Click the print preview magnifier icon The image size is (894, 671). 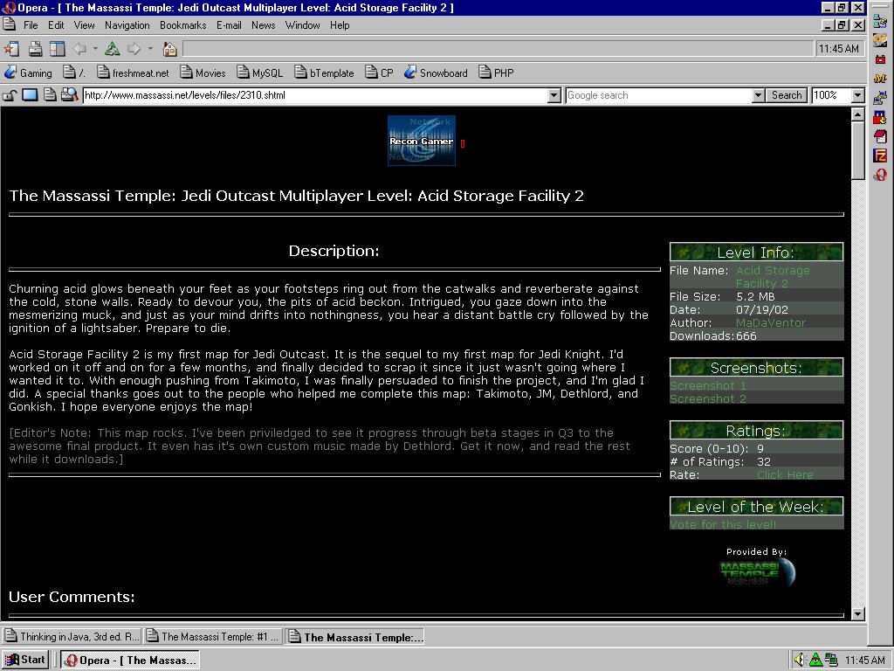[69, 95]
